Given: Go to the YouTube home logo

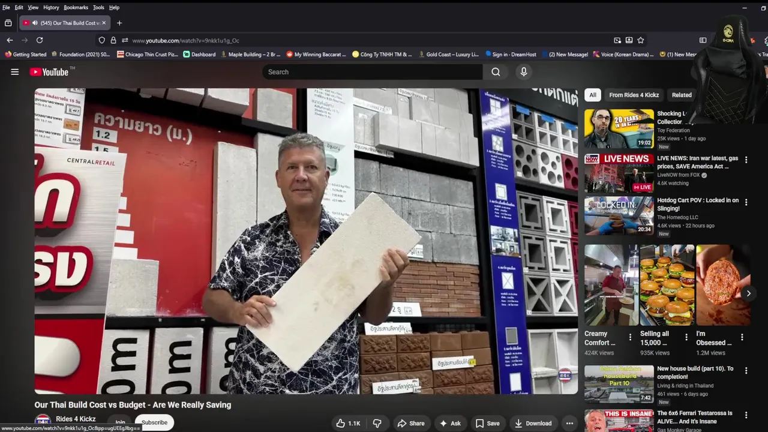Looking at the screenshot, I should [49, 72].
